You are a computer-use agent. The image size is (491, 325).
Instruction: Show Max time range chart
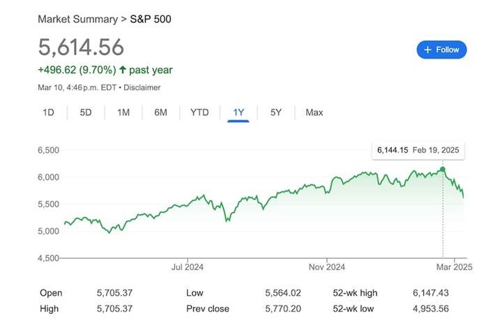tap(314, 112)
